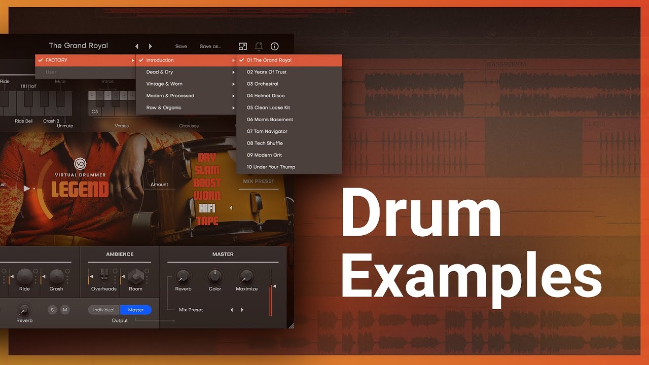Select the Ride cymbal instrument icon

point(24,276)
